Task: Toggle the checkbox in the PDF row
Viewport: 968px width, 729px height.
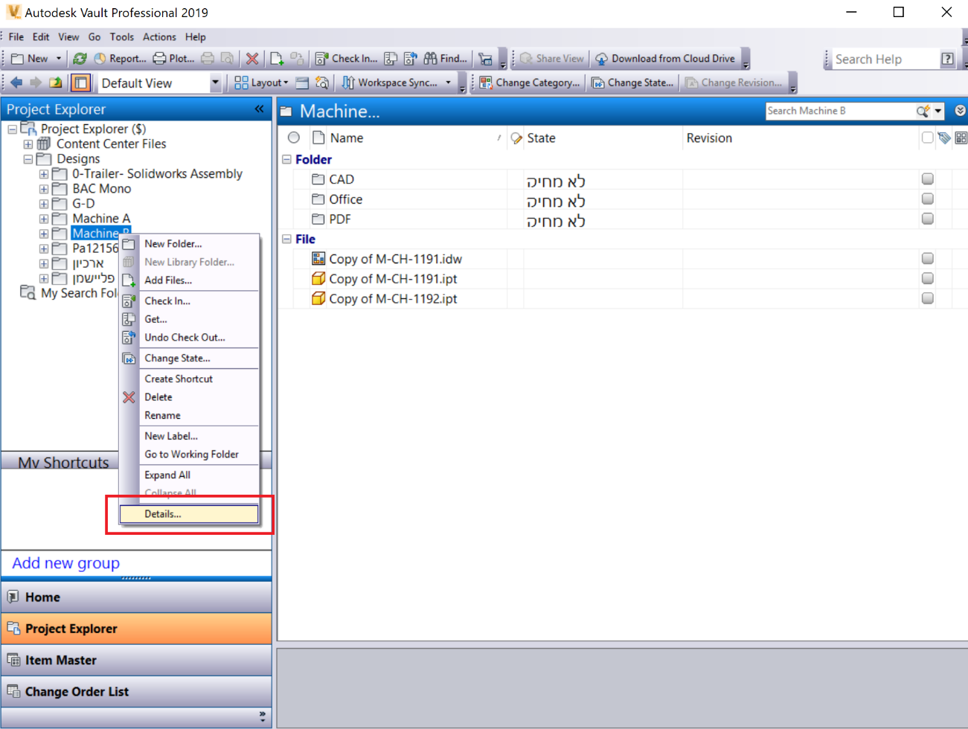Action: [927, 219]
